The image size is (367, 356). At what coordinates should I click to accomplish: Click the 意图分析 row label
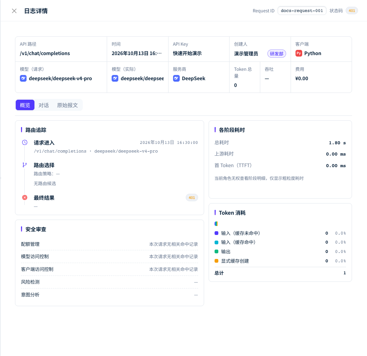pos(30,295)
